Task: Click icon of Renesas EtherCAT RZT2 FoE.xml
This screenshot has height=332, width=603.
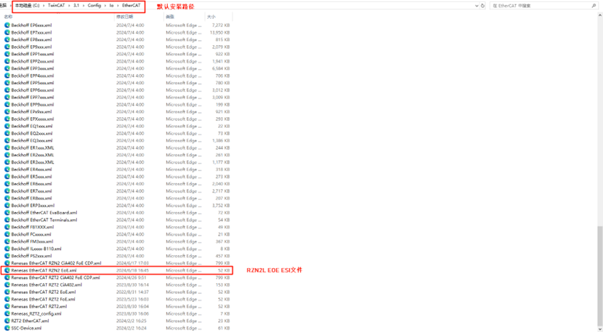Action: [x=7, y=300]
